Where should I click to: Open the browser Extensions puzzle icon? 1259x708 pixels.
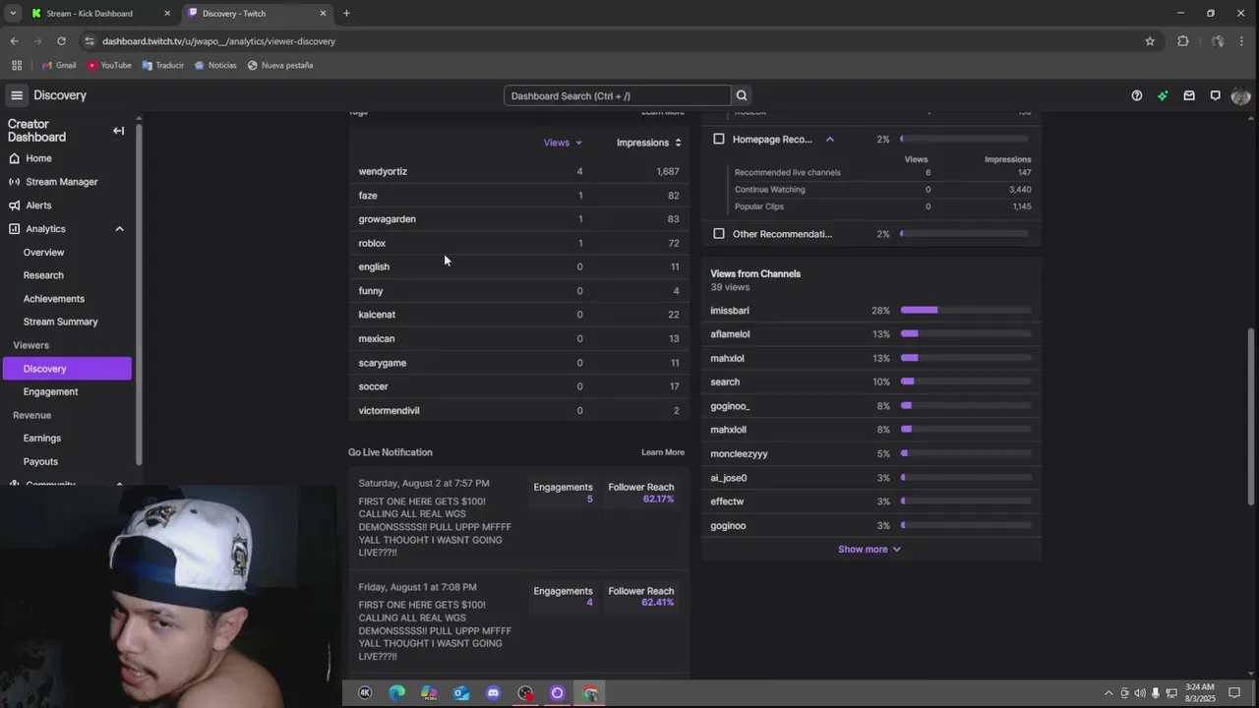point(1183,41)
